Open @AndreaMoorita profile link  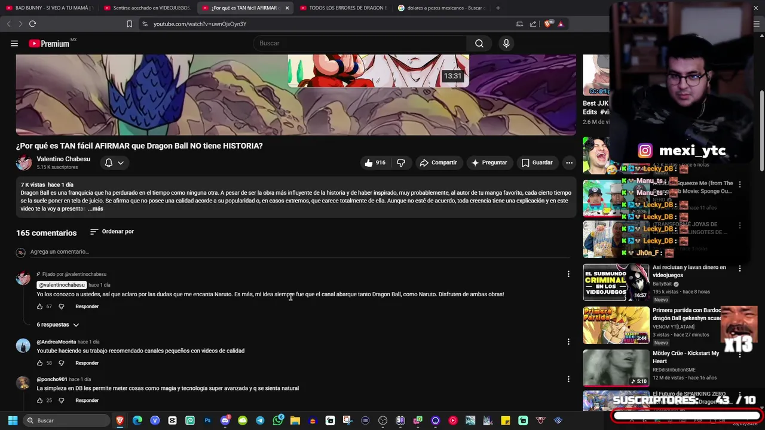click(x=56, y=342)
